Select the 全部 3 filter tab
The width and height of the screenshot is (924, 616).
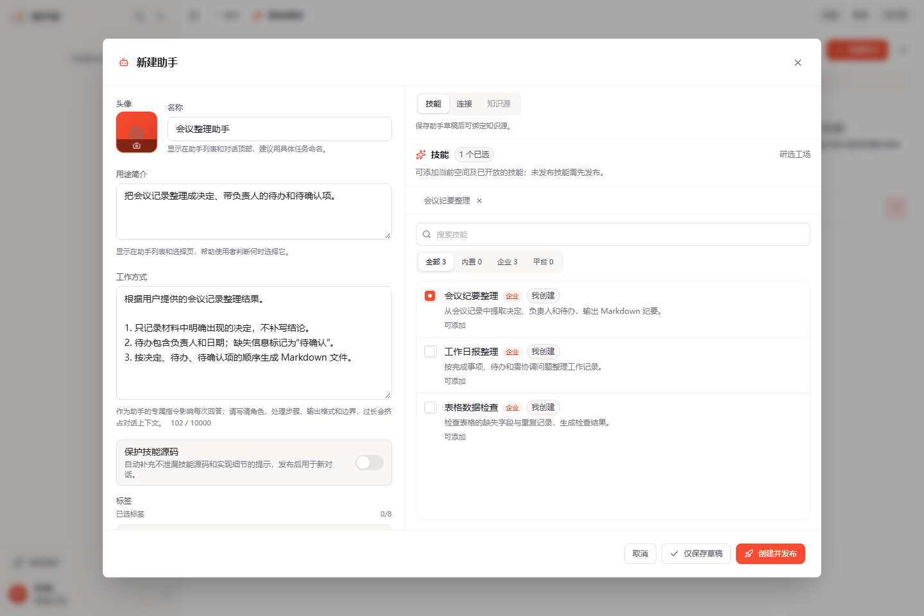pyautogui.click(x=436, y=262)
